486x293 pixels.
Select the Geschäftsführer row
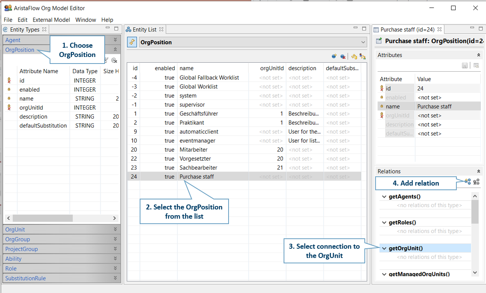[x=244, y=114]
